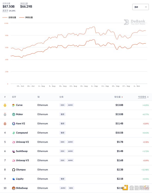Sort by the 锁仓量 column arrows
This screenshot has height=193, width=152.
coord(122,97)
